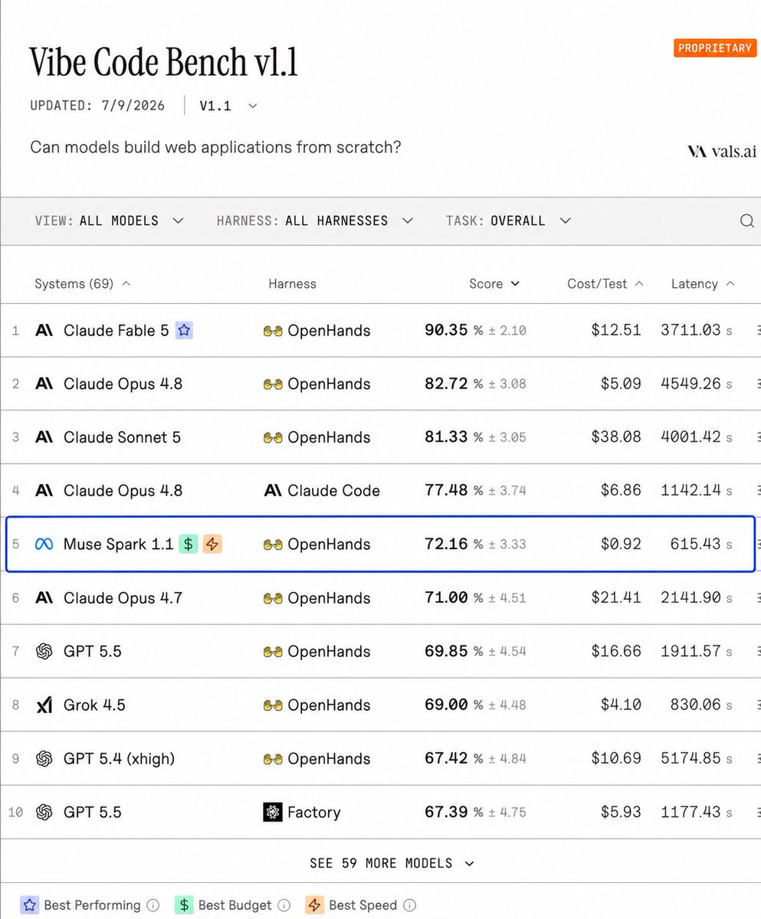
Task: Sort by Cost/Test column header
Action: point(605,283)
